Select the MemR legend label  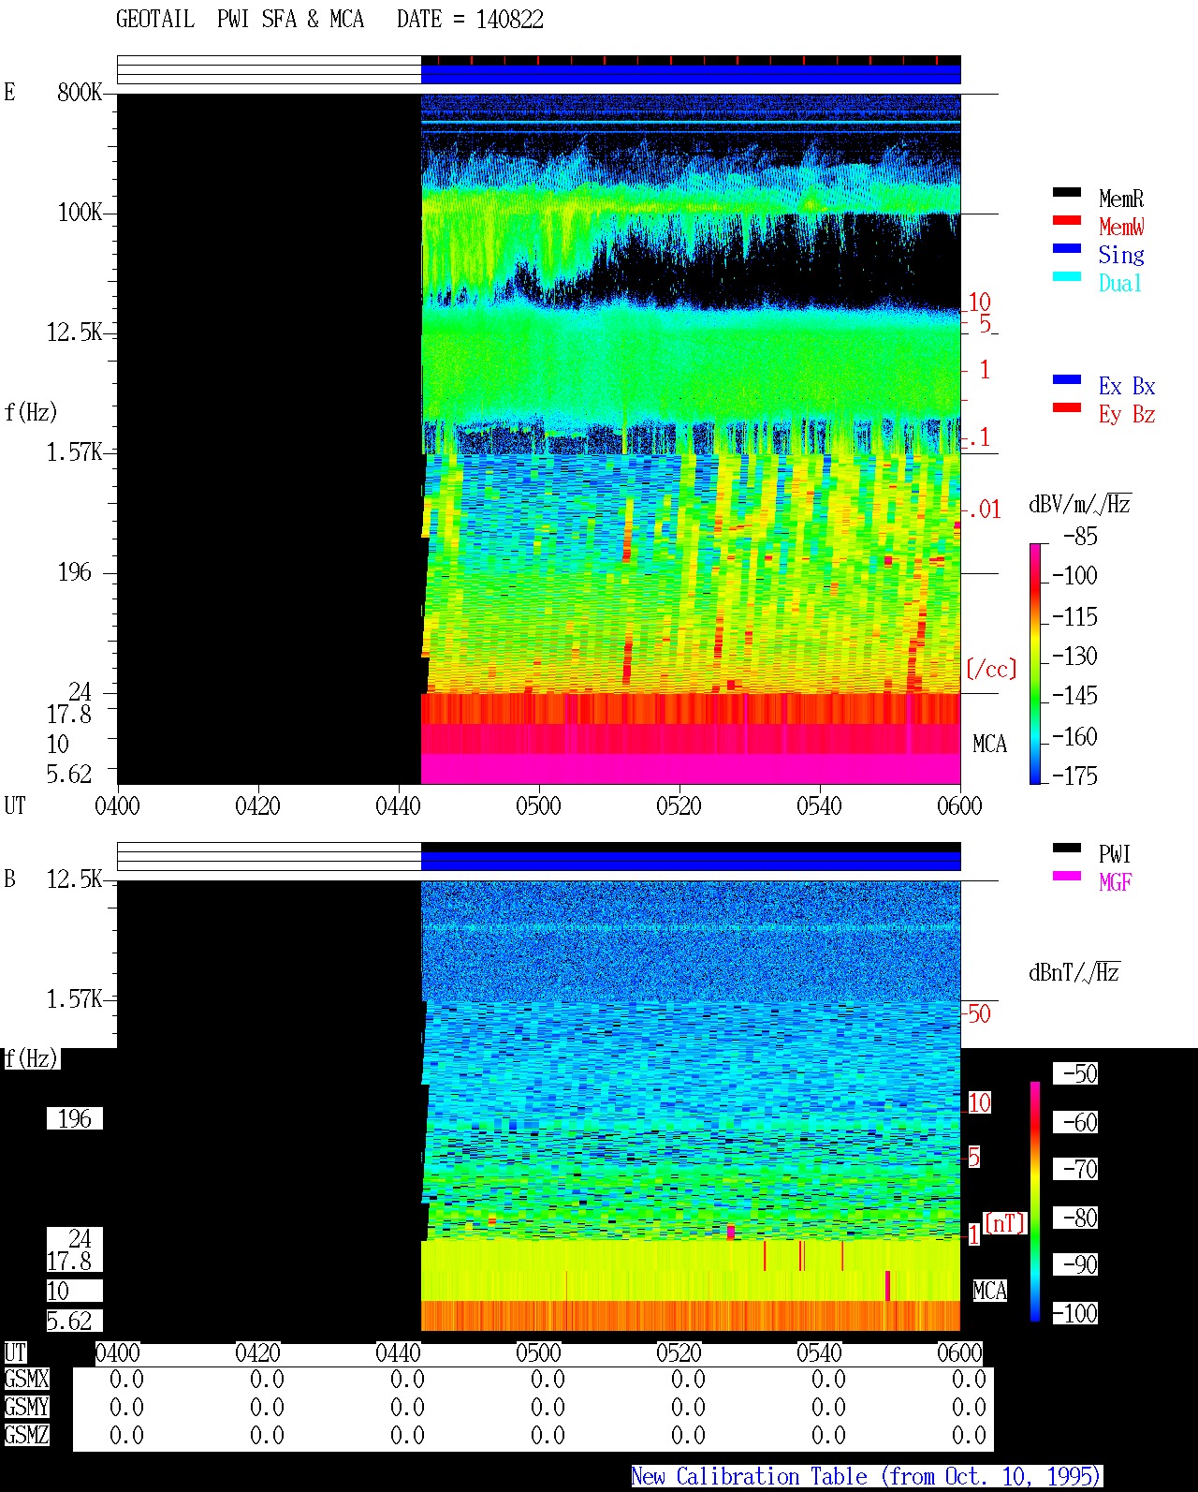(1121, 199)
